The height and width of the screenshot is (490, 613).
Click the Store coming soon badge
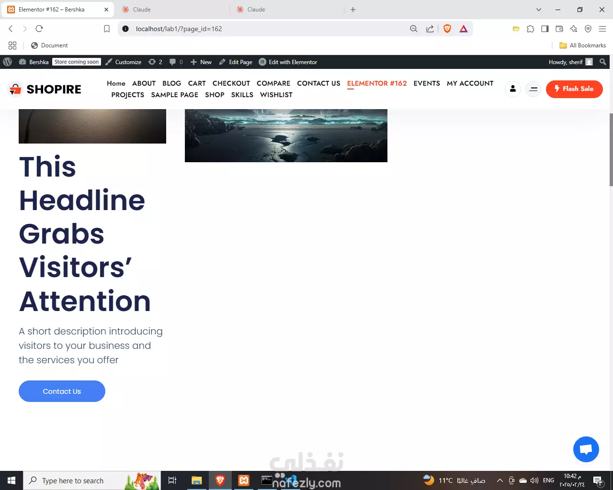tap(77, 62)
